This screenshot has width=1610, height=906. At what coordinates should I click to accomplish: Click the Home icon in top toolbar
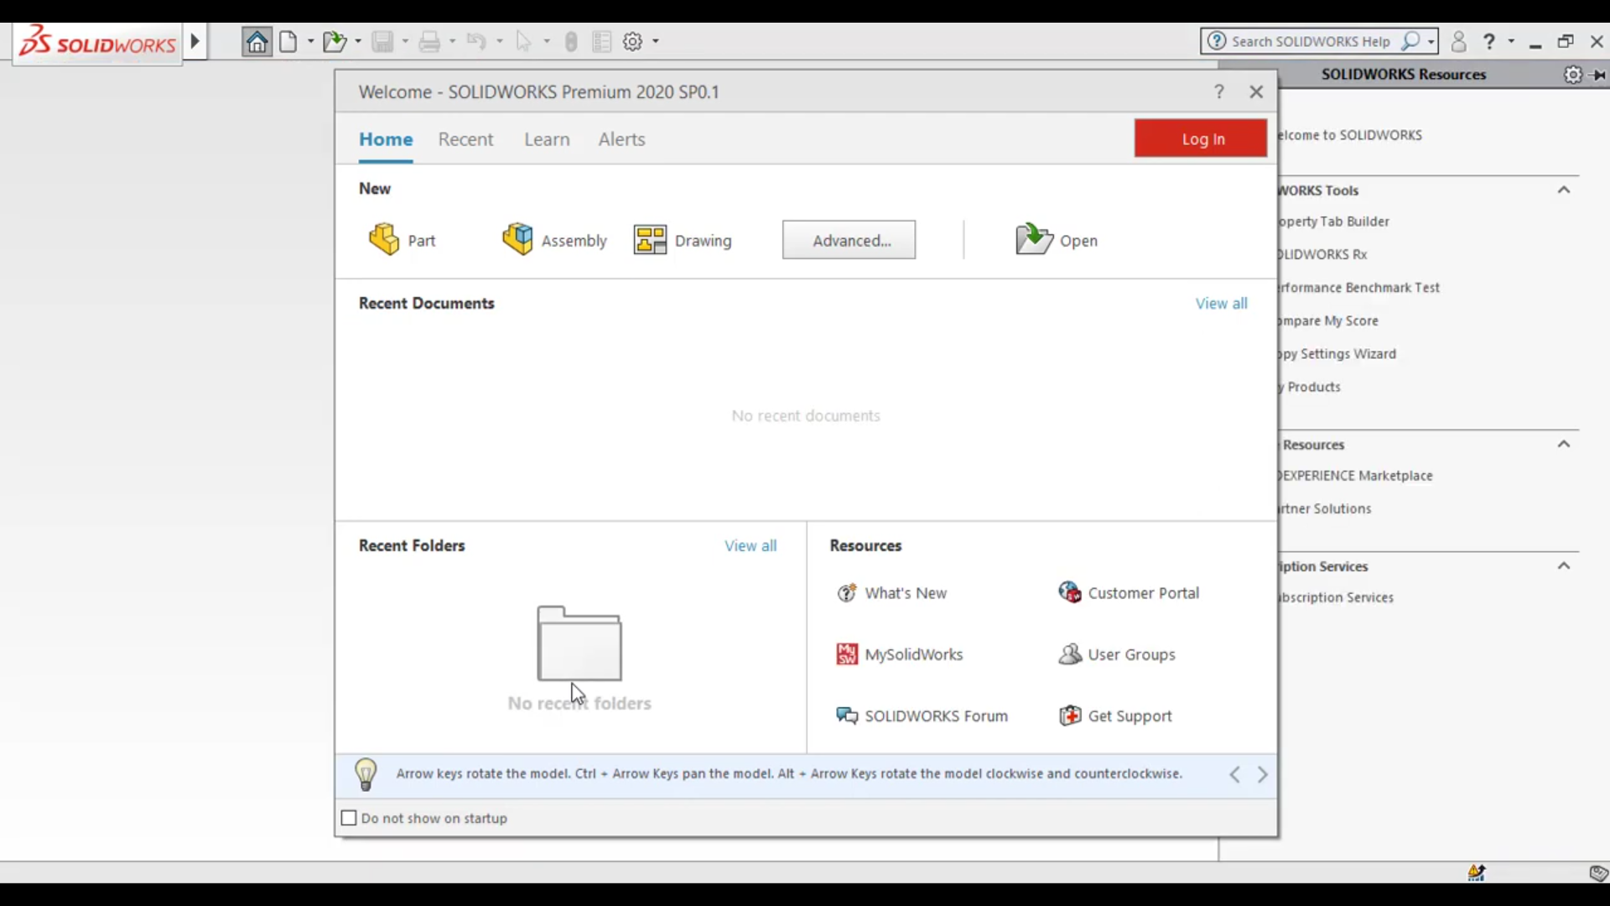pos(257,41)
